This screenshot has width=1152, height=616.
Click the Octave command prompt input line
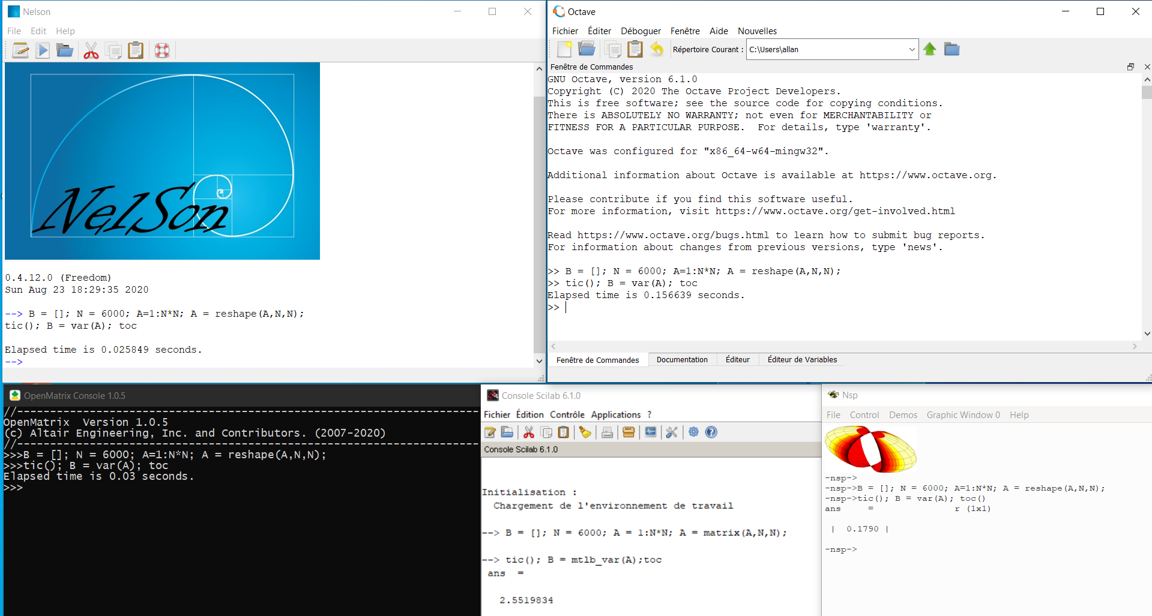click(x=844, y=307)
